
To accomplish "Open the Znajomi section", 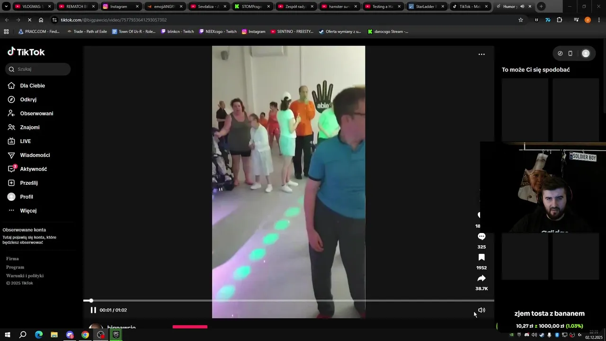I will pyautogui.click(x=29, y=127).
